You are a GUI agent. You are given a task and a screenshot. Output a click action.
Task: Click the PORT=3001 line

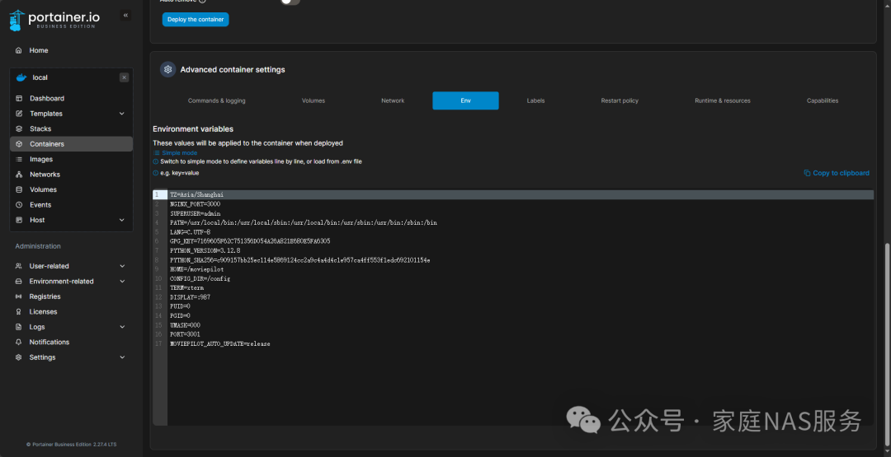tap(185, 334)
